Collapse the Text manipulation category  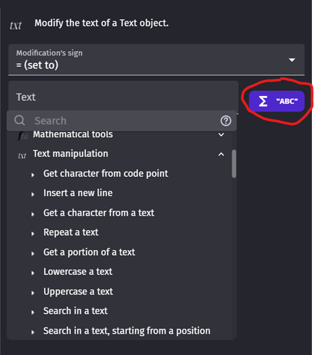221,154
